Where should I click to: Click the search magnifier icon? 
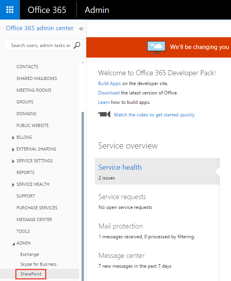click(x=77, y=45)
